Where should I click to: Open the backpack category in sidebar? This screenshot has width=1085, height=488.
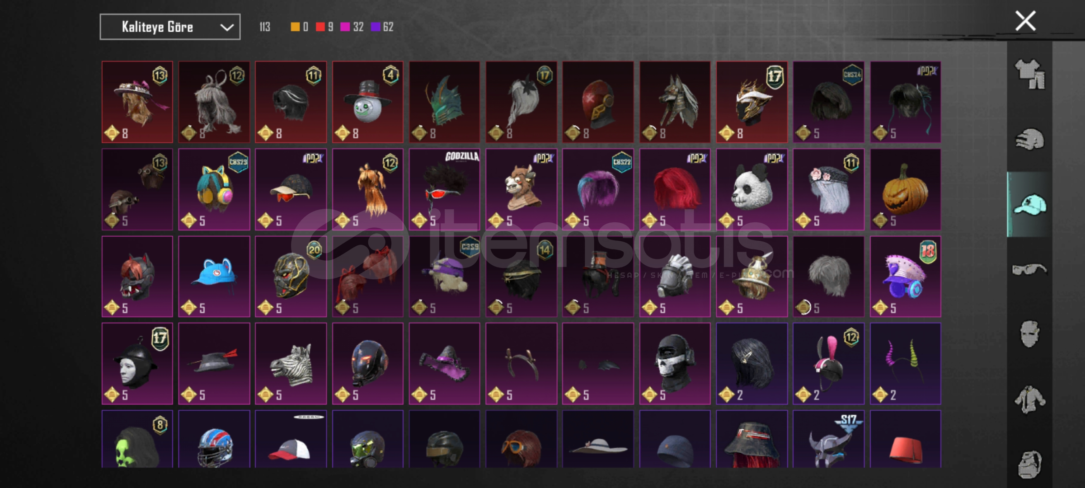pos(1030,464)
